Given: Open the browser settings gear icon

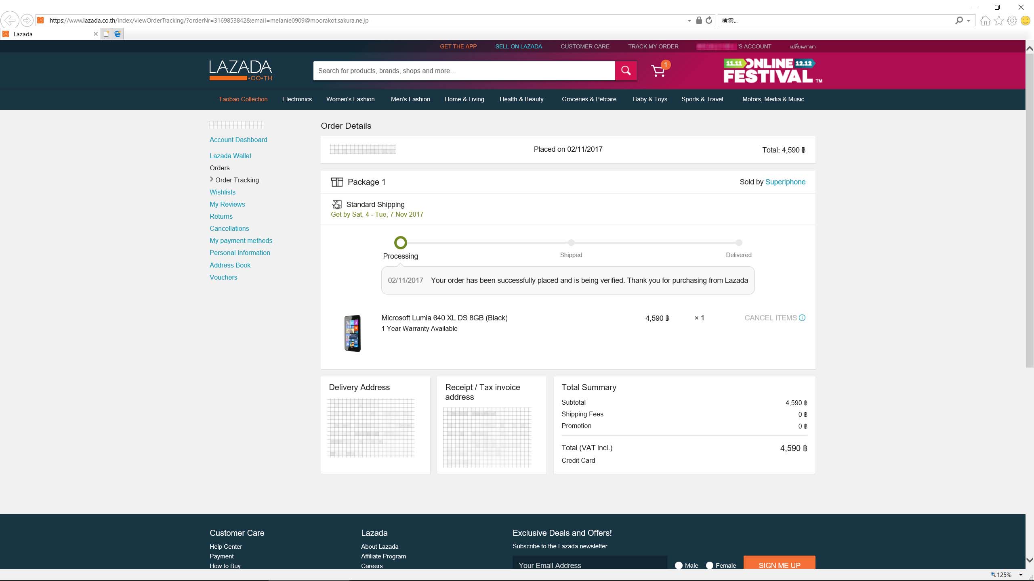Looking at the screenshot, I should [1012, 20].
